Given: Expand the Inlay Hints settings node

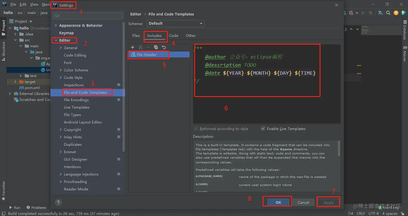Looking at the screenshot, I should tap(61, 137).
